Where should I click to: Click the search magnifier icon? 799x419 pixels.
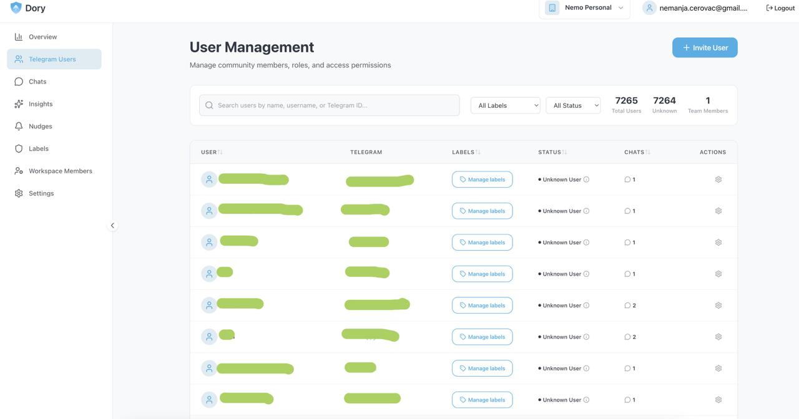click(209, 105)
